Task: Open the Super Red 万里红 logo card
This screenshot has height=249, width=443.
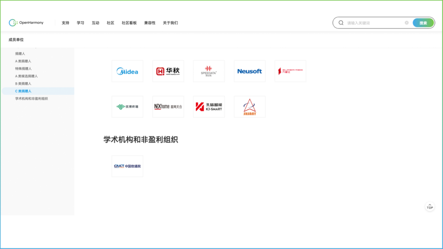Action: tap(291, 71)
